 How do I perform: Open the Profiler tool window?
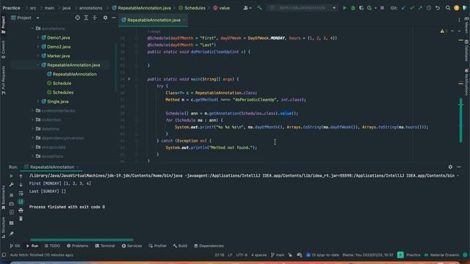point(158,246)
